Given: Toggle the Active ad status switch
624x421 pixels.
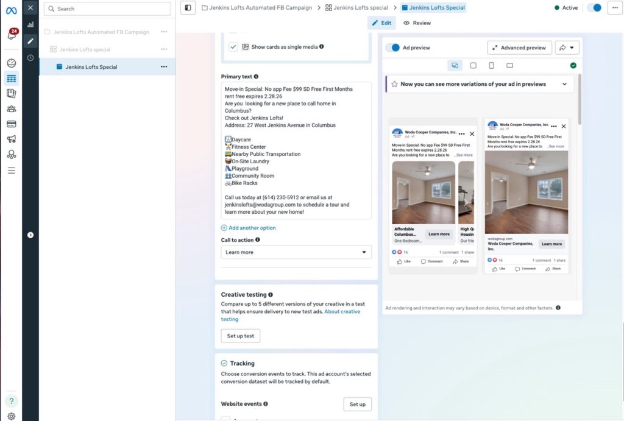Looking at the screenshot, I should (x=594, y=8).
